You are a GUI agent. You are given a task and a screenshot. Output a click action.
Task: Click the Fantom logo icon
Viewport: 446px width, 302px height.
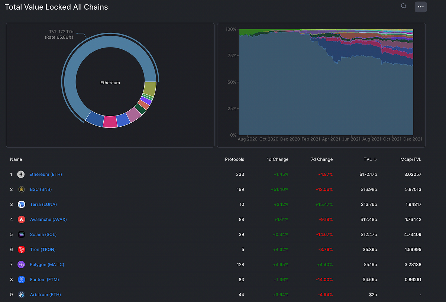[x=21, y=280]
